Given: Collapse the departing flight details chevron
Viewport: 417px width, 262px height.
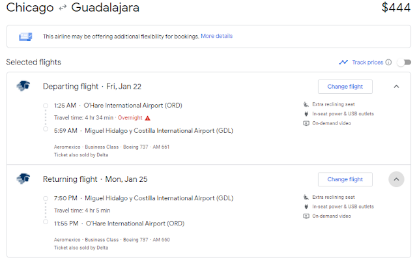Looking at the screenshot, I should (x=396, y=87).
